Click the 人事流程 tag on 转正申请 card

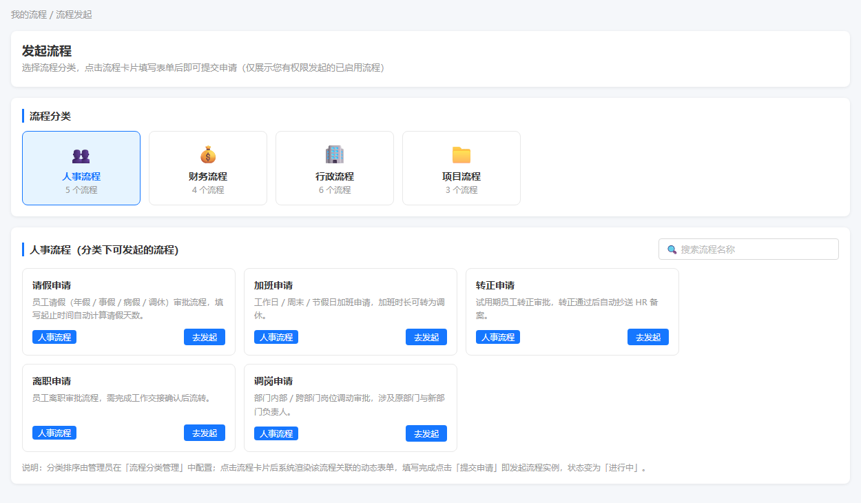tap(498, 337)
